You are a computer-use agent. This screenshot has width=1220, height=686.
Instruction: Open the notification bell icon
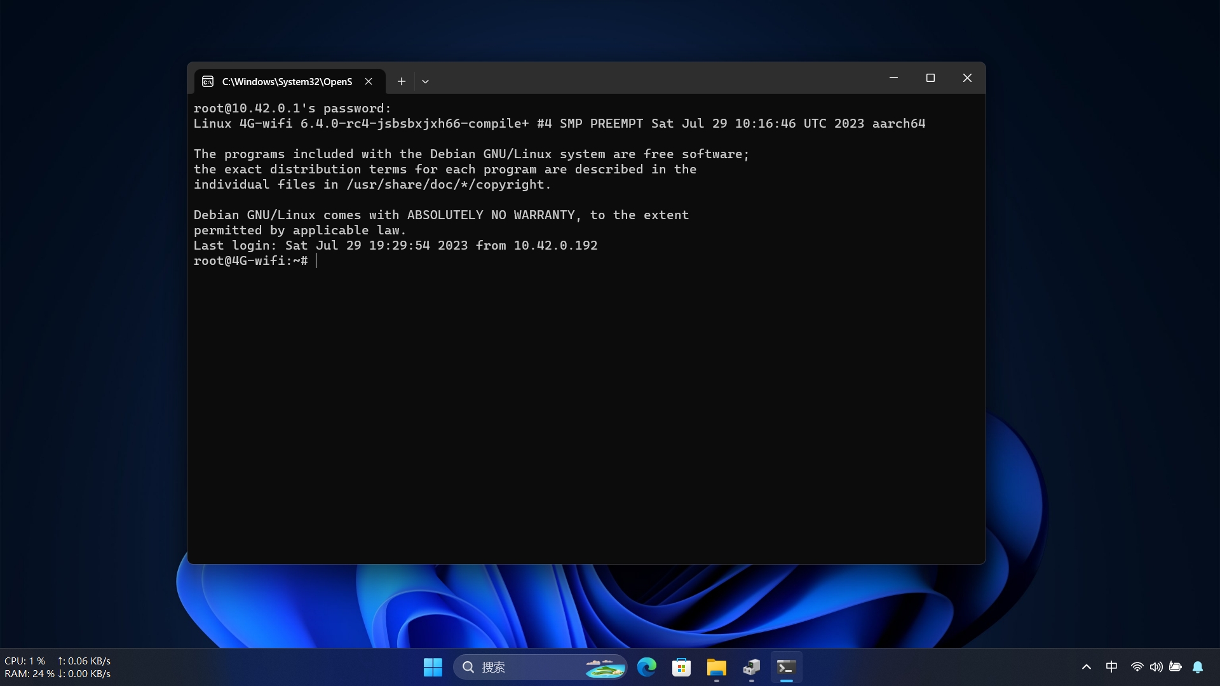pos(1198,667)
